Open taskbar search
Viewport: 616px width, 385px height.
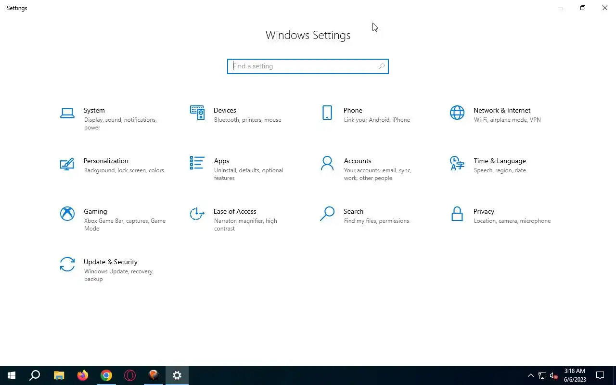point(35,375)
